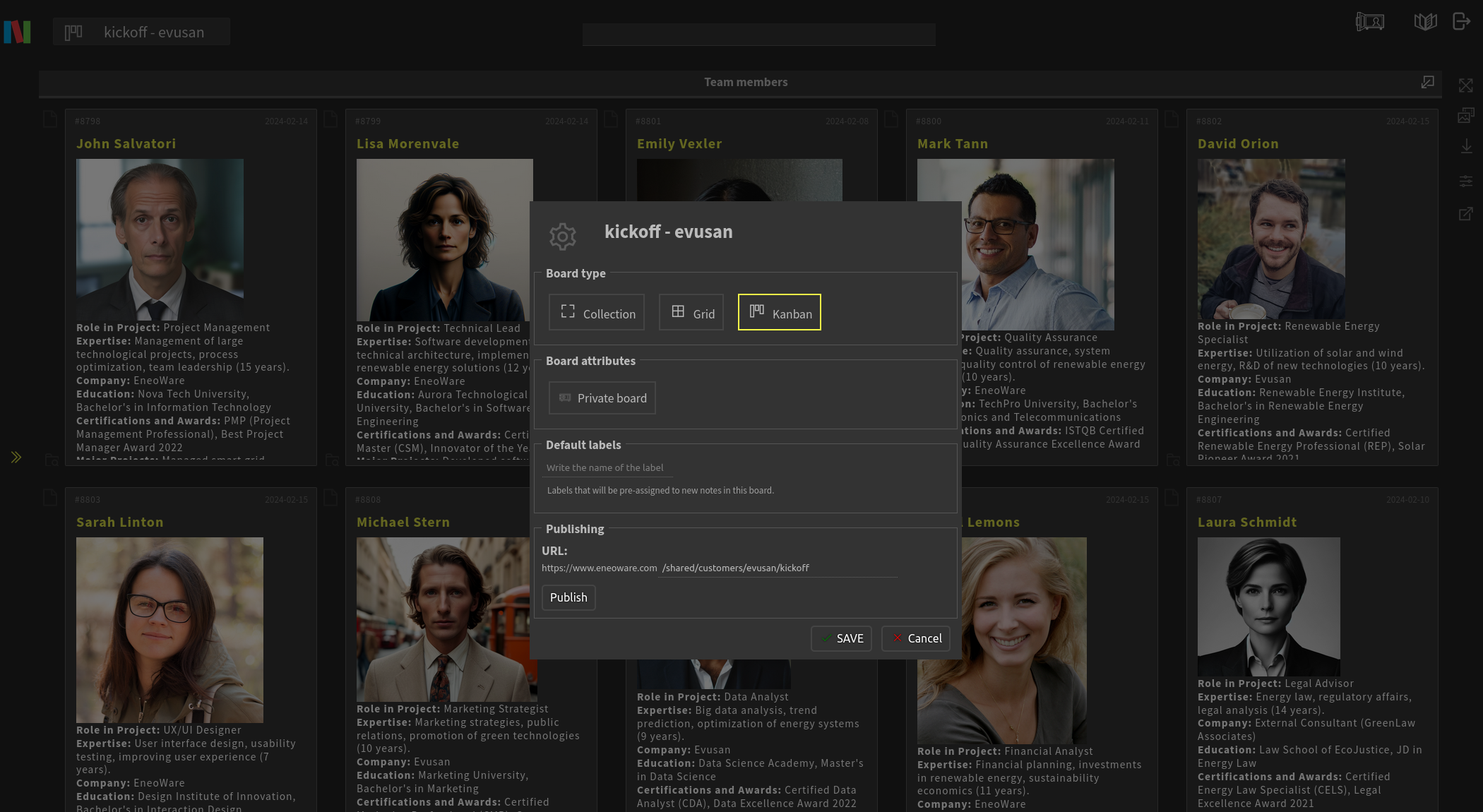Viewport: 1483px width, 812px height.
Task: Toggle the Private board attribute
Action: click(602, 398)
